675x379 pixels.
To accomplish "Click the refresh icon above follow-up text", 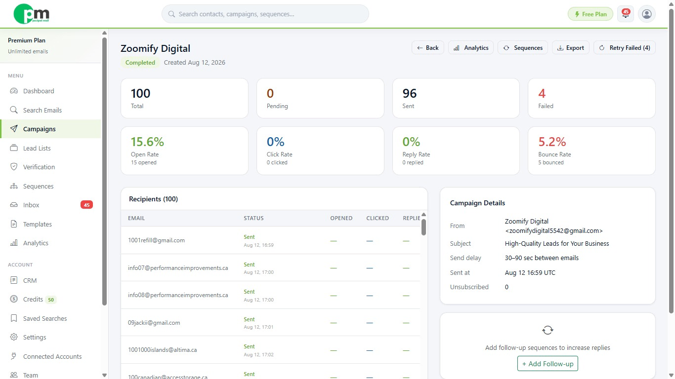I will (x=548, y=330).
